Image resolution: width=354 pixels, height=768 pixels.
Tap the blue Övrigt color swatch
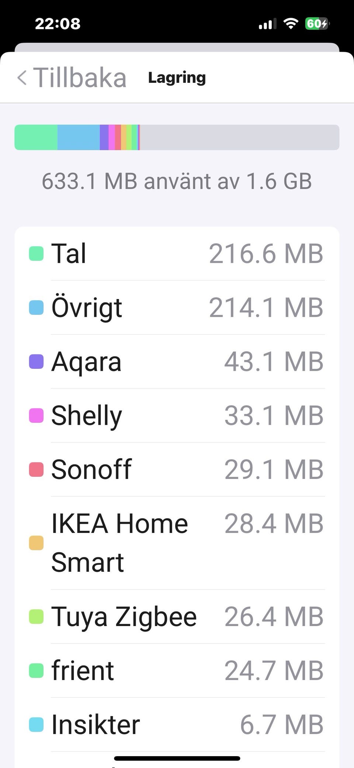point(36,307)
